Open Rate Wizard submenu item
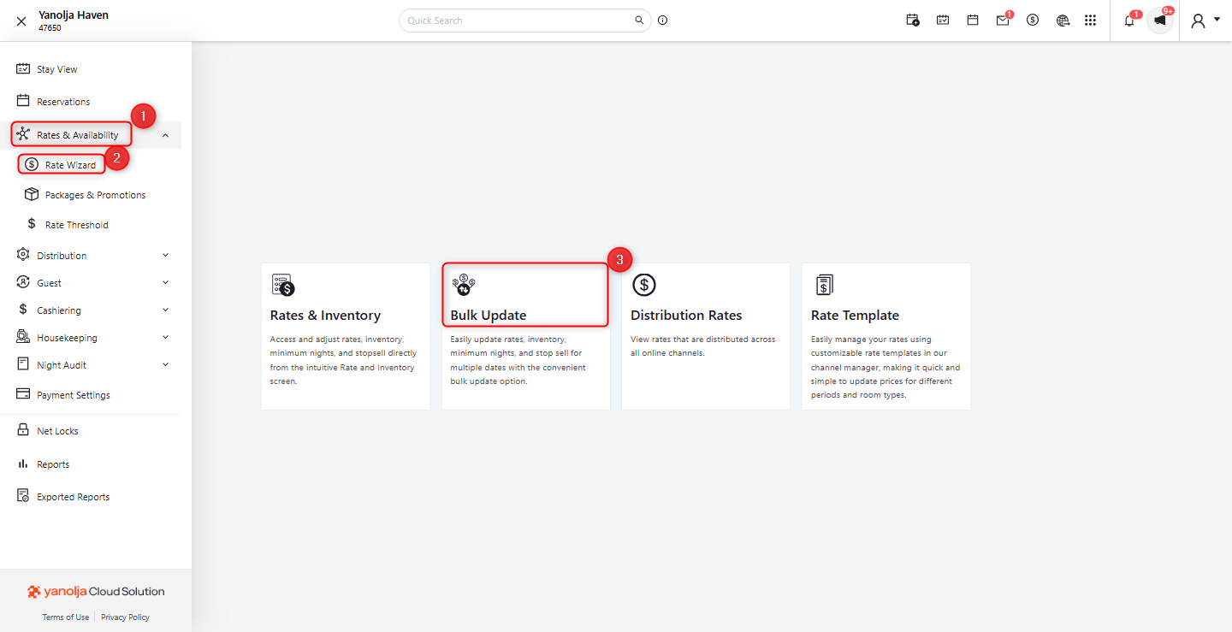This screenshot has height=632, width=1232. [x=70, y=165]
